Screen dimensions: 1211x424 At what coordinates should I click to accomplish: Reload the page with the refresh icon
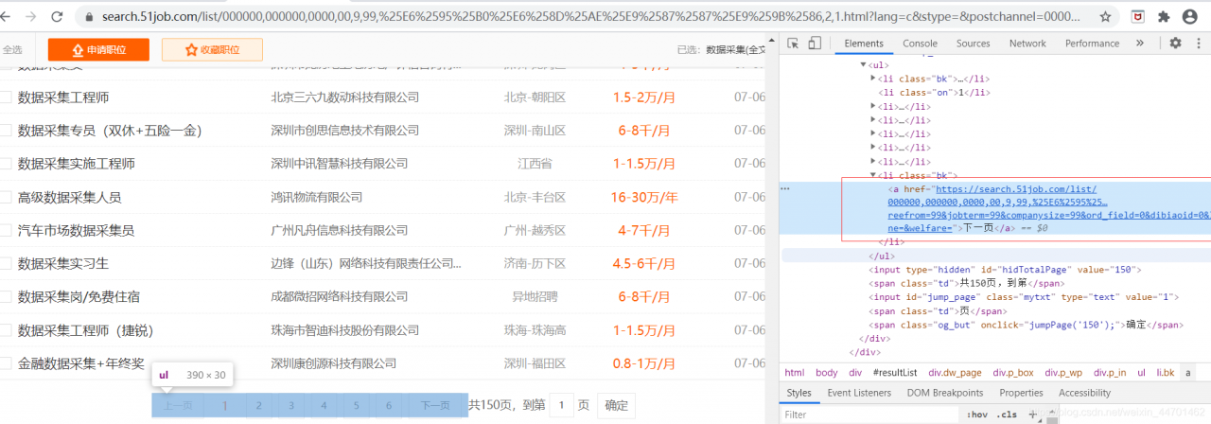(x=59, y=17)
